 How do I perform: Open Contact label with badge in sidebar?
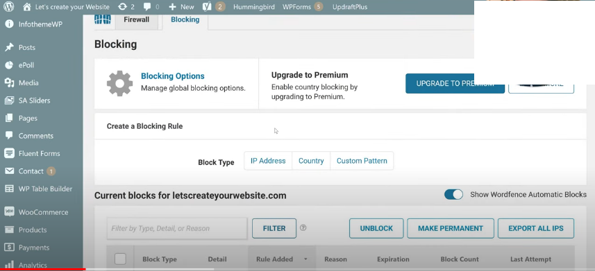37,171
